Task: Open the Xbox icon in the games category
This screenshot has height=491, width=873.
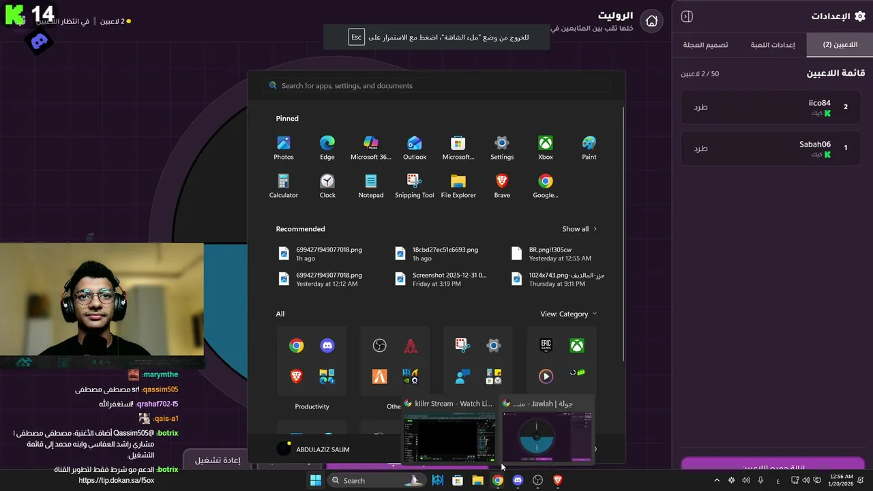Action: coord(577,346)
